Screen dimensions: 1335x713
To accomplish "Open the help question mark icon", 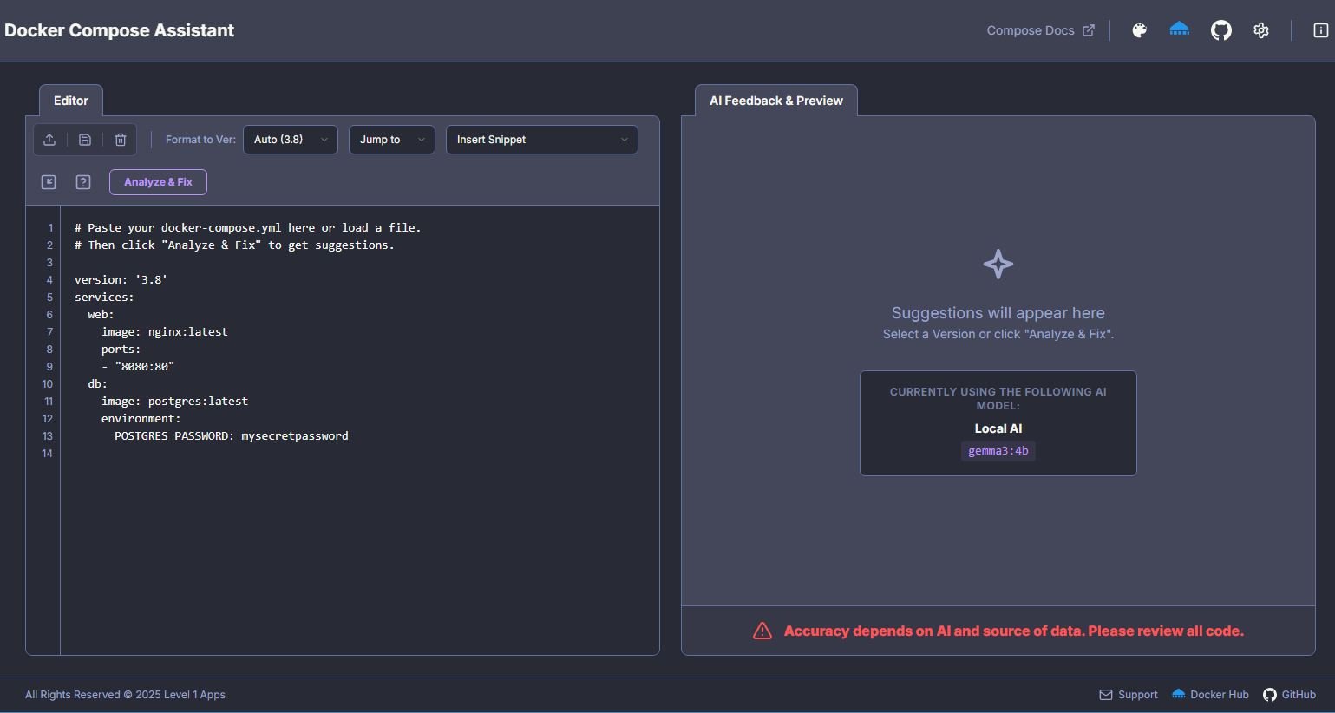I will click(x=83, y=182).
